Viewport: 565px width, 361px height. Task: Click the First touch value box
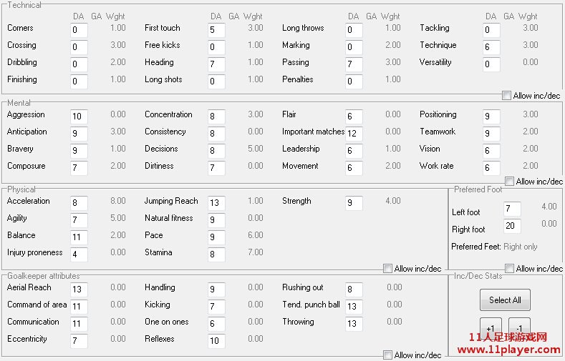click(216, 30)
